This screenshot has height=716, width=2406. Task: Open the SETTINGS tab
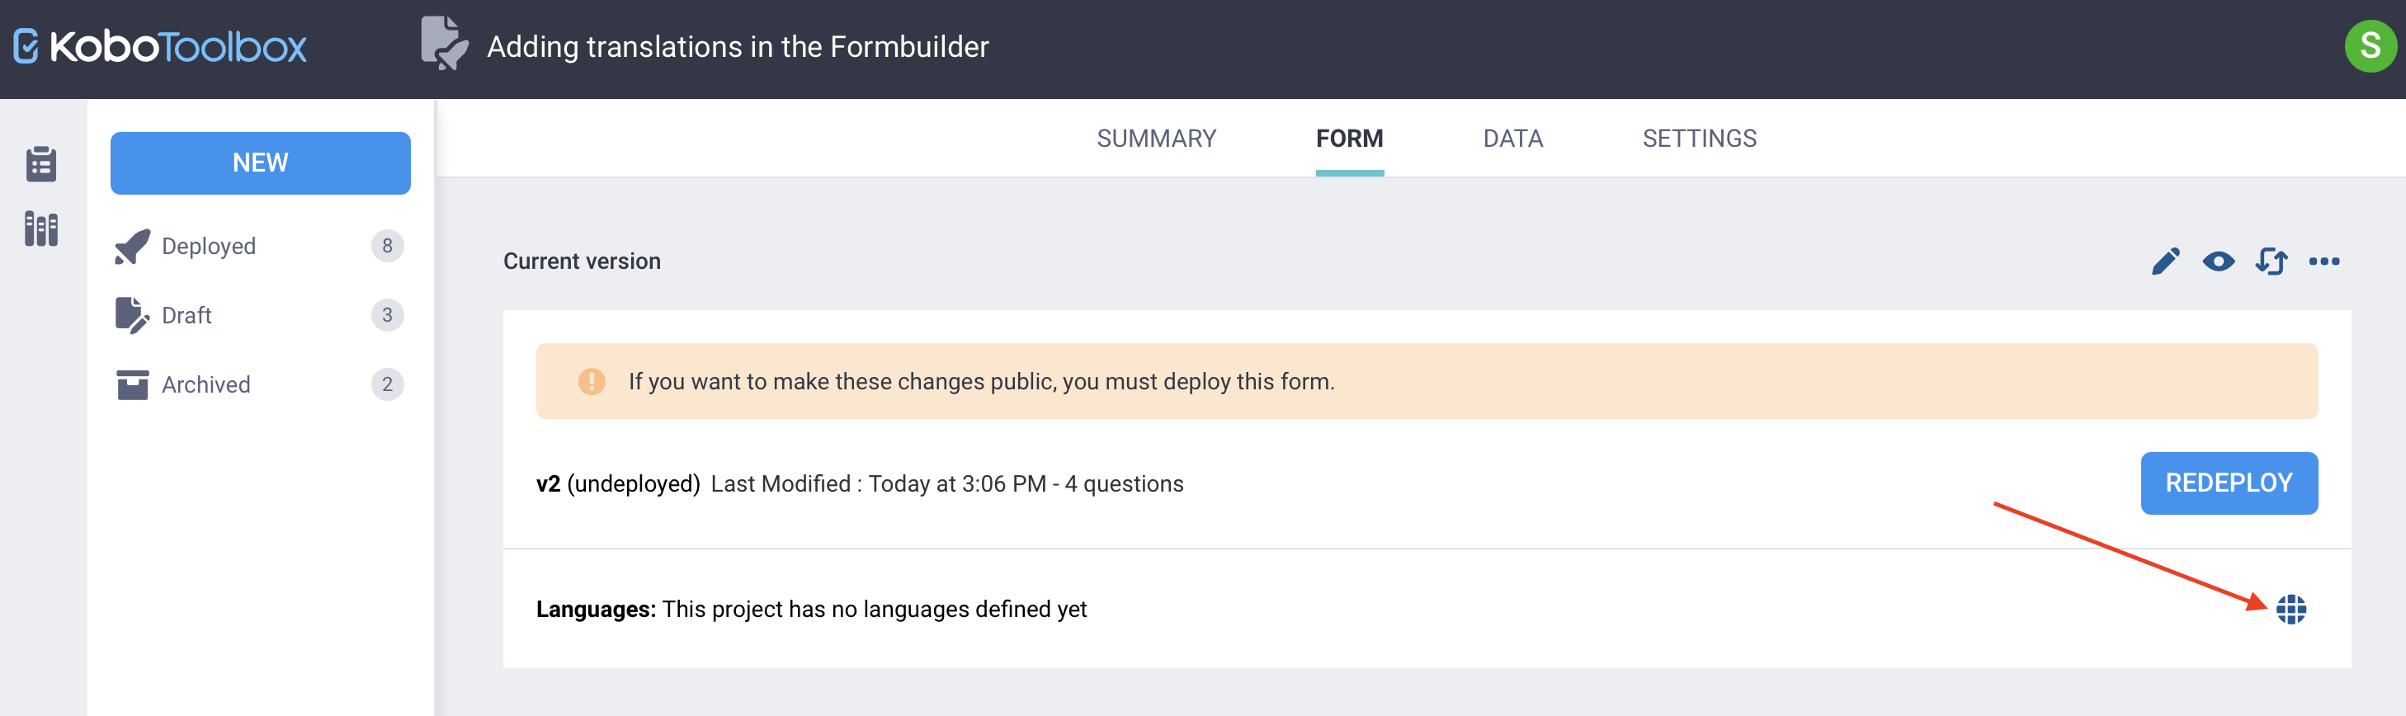tap(1699, 138)
